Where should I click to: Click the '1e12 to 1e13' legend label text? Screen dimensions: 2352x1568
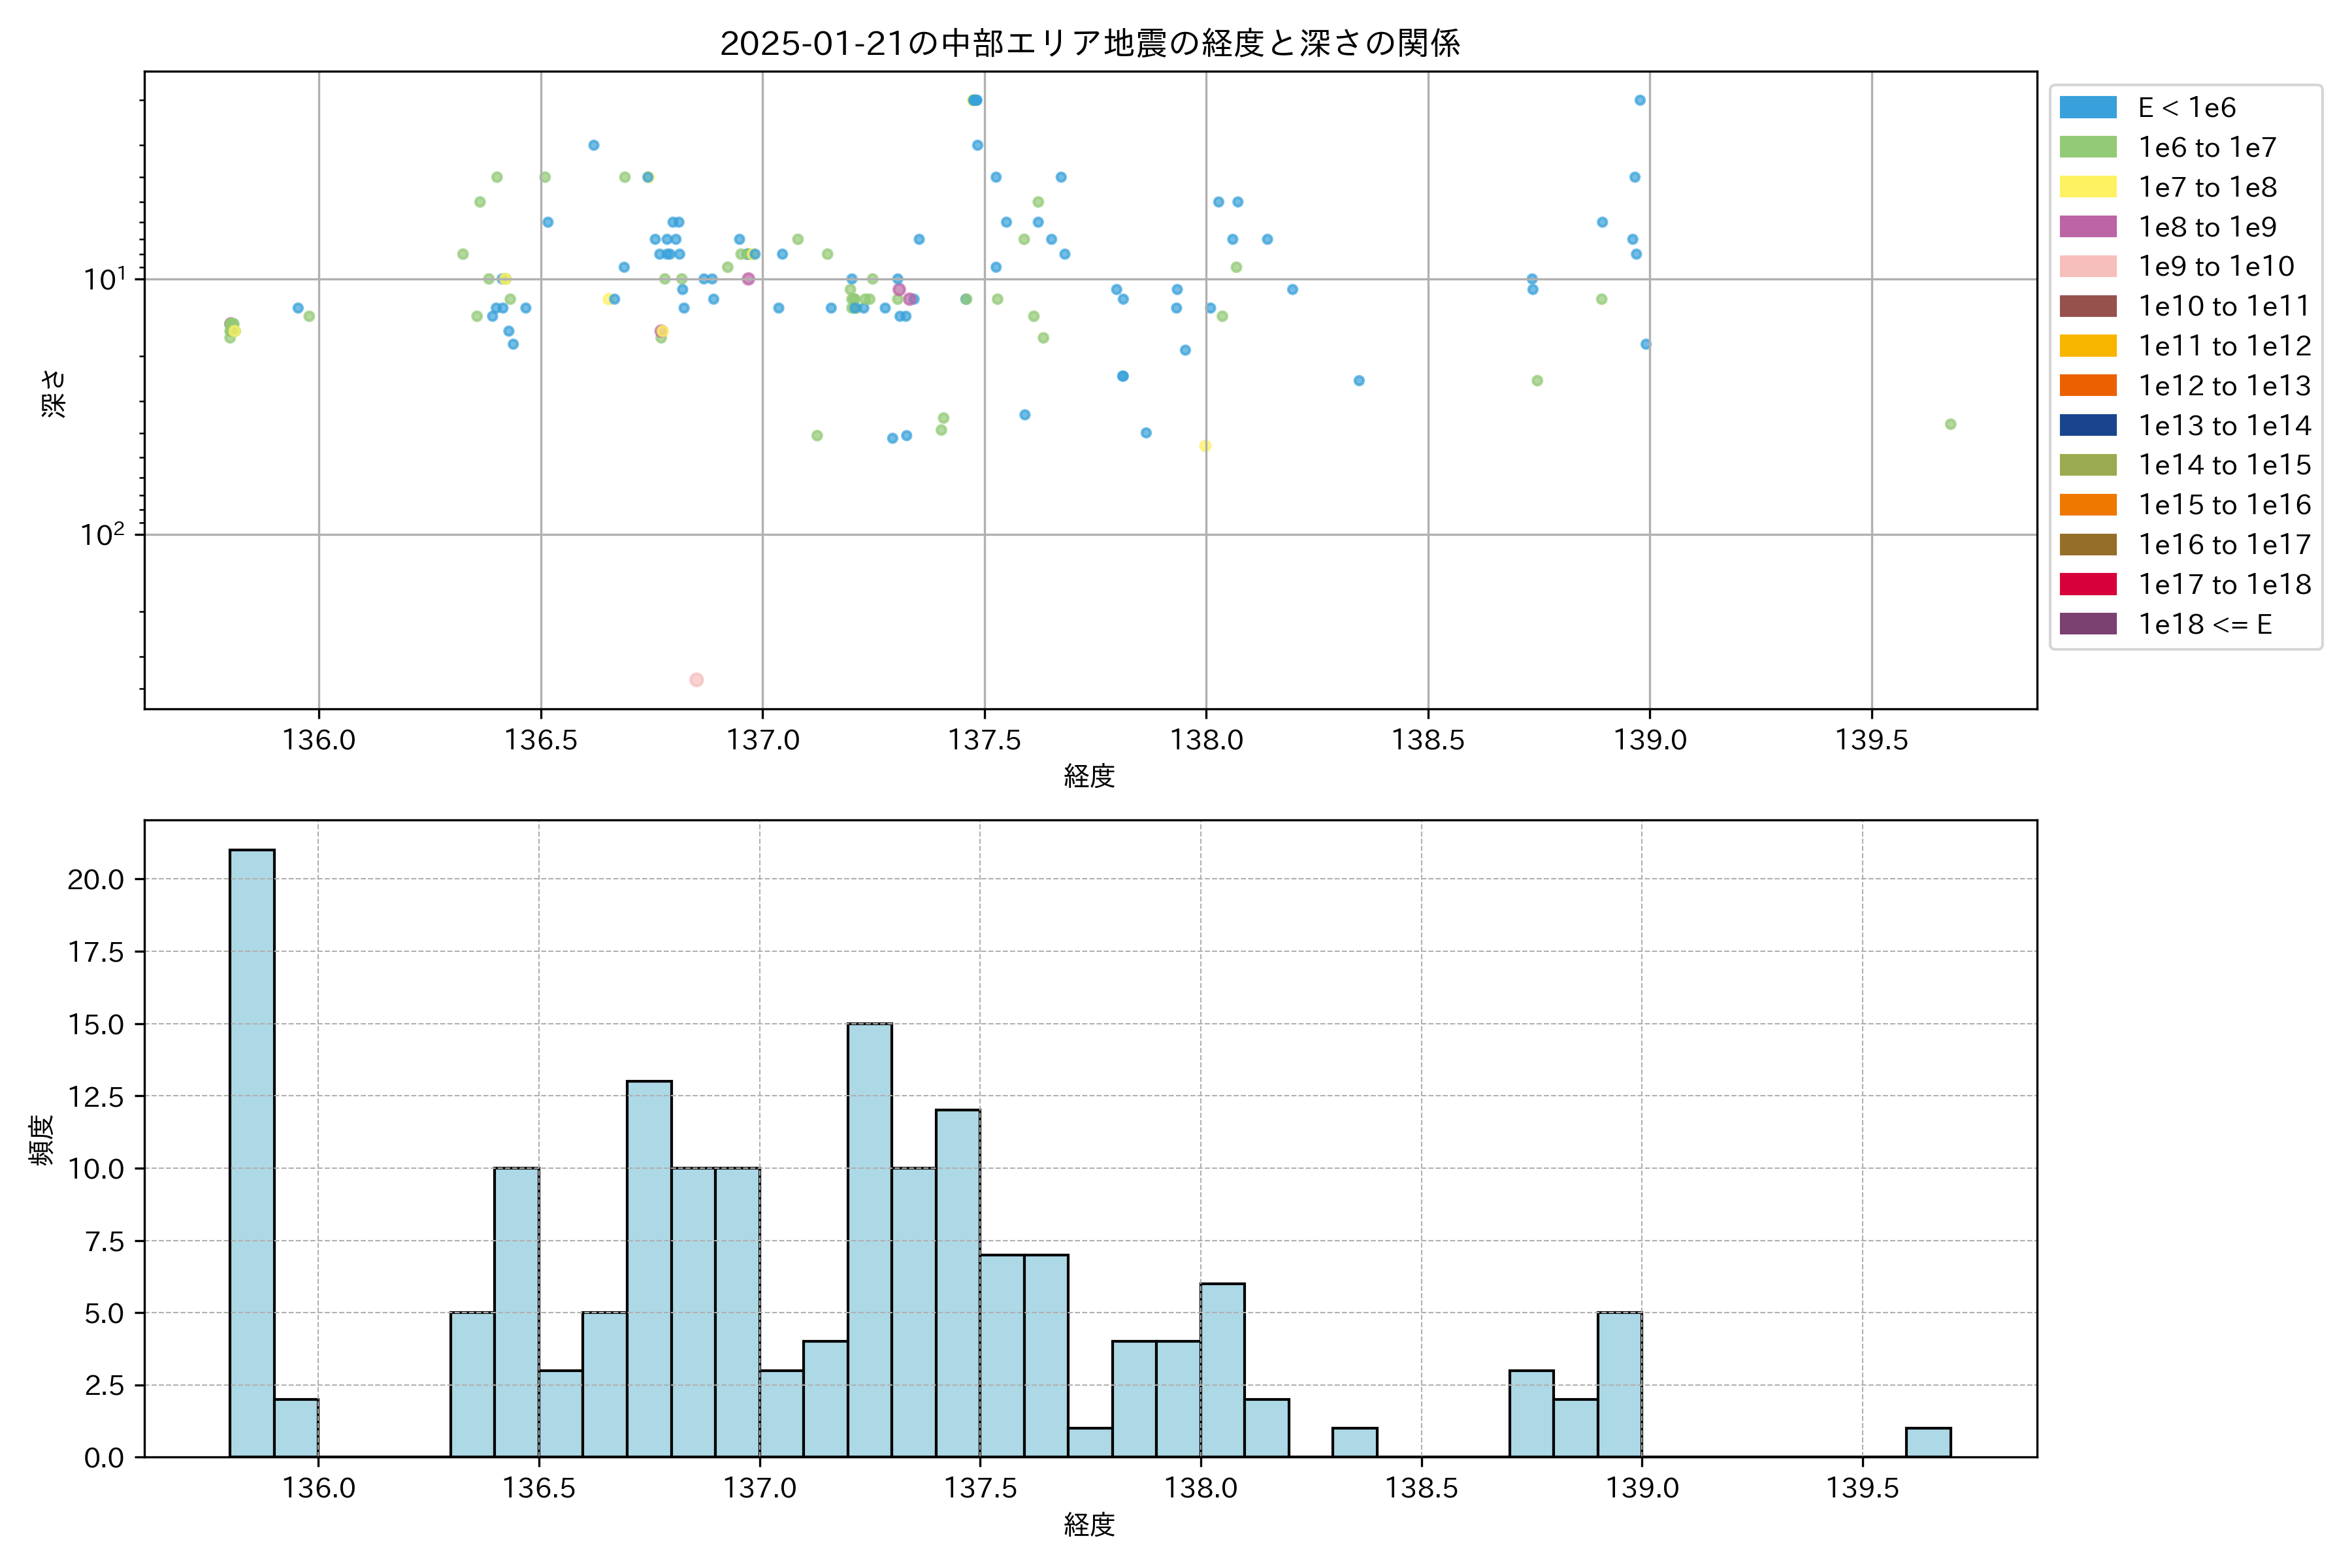[x=2224, y=386]
